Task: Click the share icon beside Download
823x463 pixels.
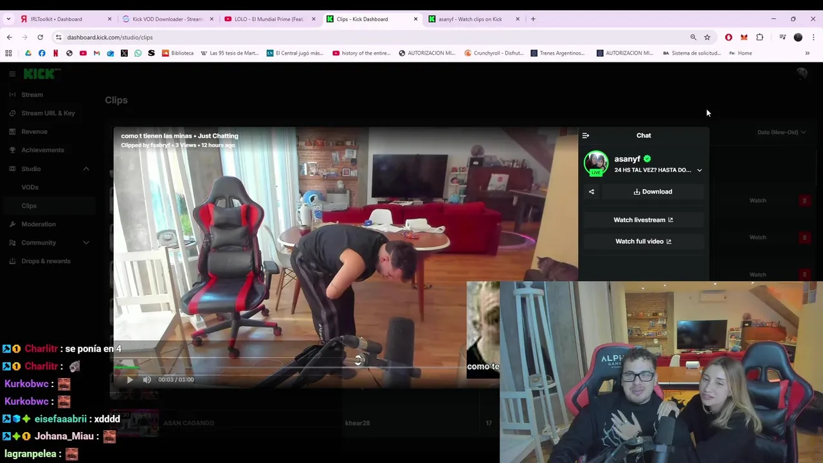Action: tap(592, 192)
